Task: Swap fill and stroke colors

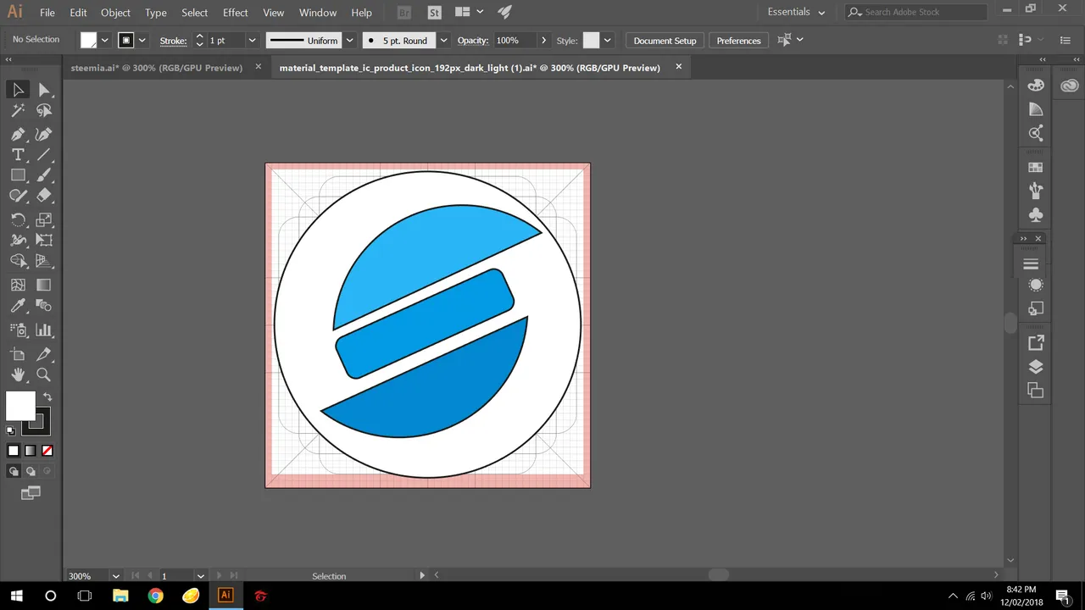Action: (x=47, y=396)
